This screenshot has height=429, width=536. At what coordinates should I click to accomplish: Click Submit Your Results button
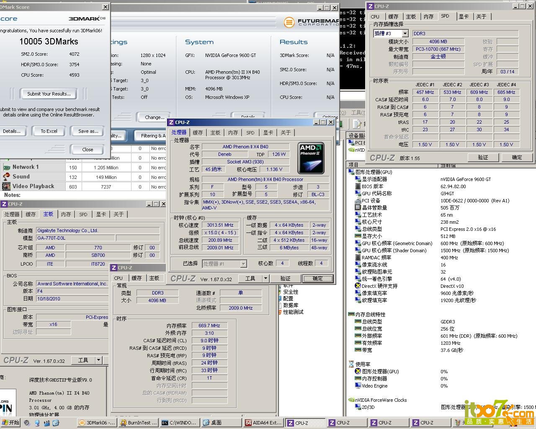pyautogui.click(x=49, y=94)
